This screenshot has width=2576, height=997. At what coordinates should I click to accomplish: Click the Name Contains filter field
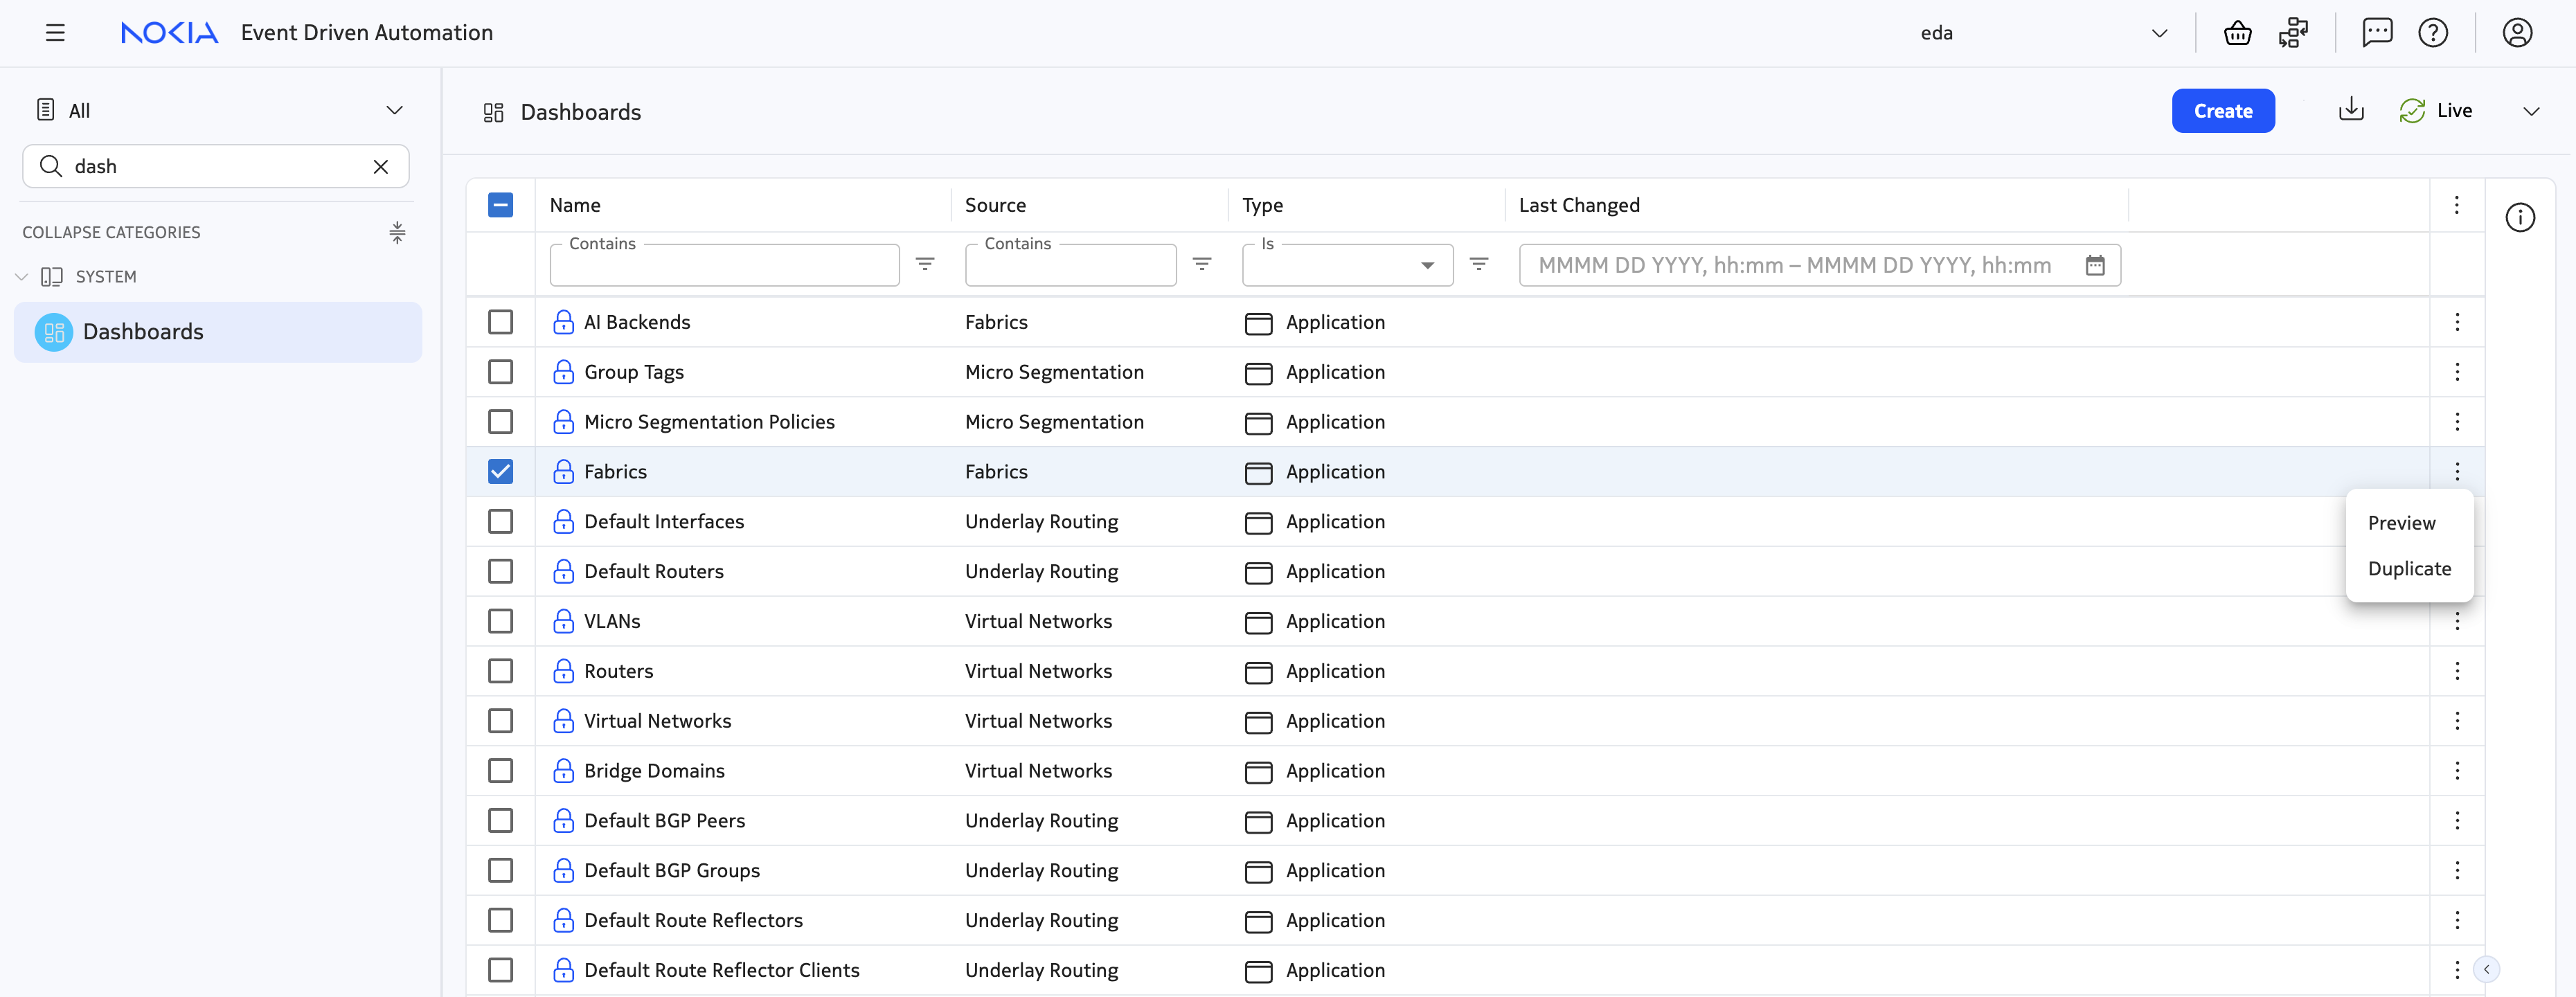(x=724, y=265)
